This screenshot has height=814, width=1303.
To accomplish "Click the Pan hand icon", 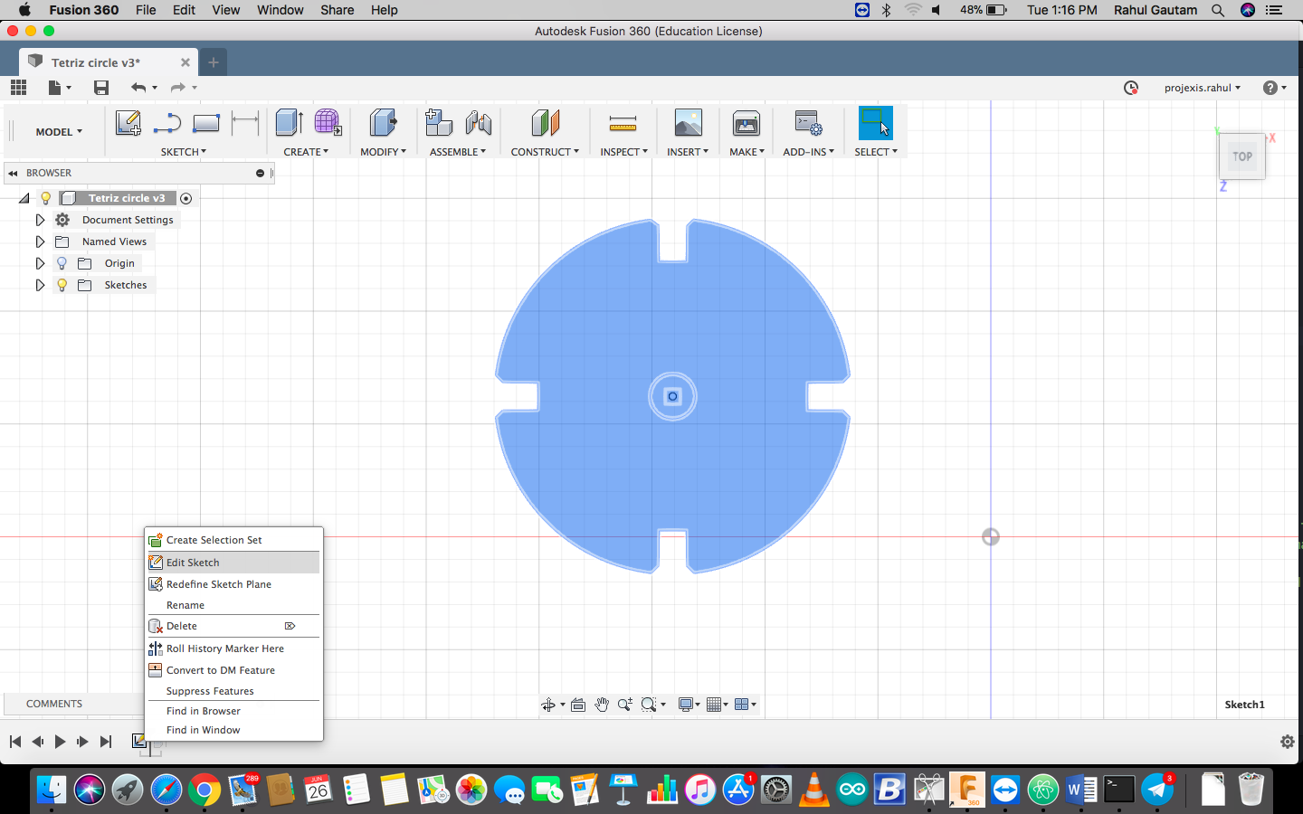I will pyautogui.click(x=602, y=705).
